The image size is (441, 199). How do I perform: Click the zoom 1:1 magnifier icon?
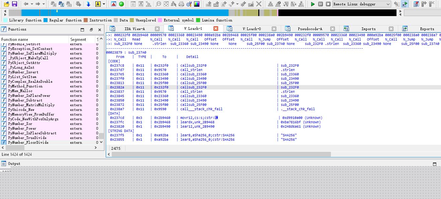point(158,4)
